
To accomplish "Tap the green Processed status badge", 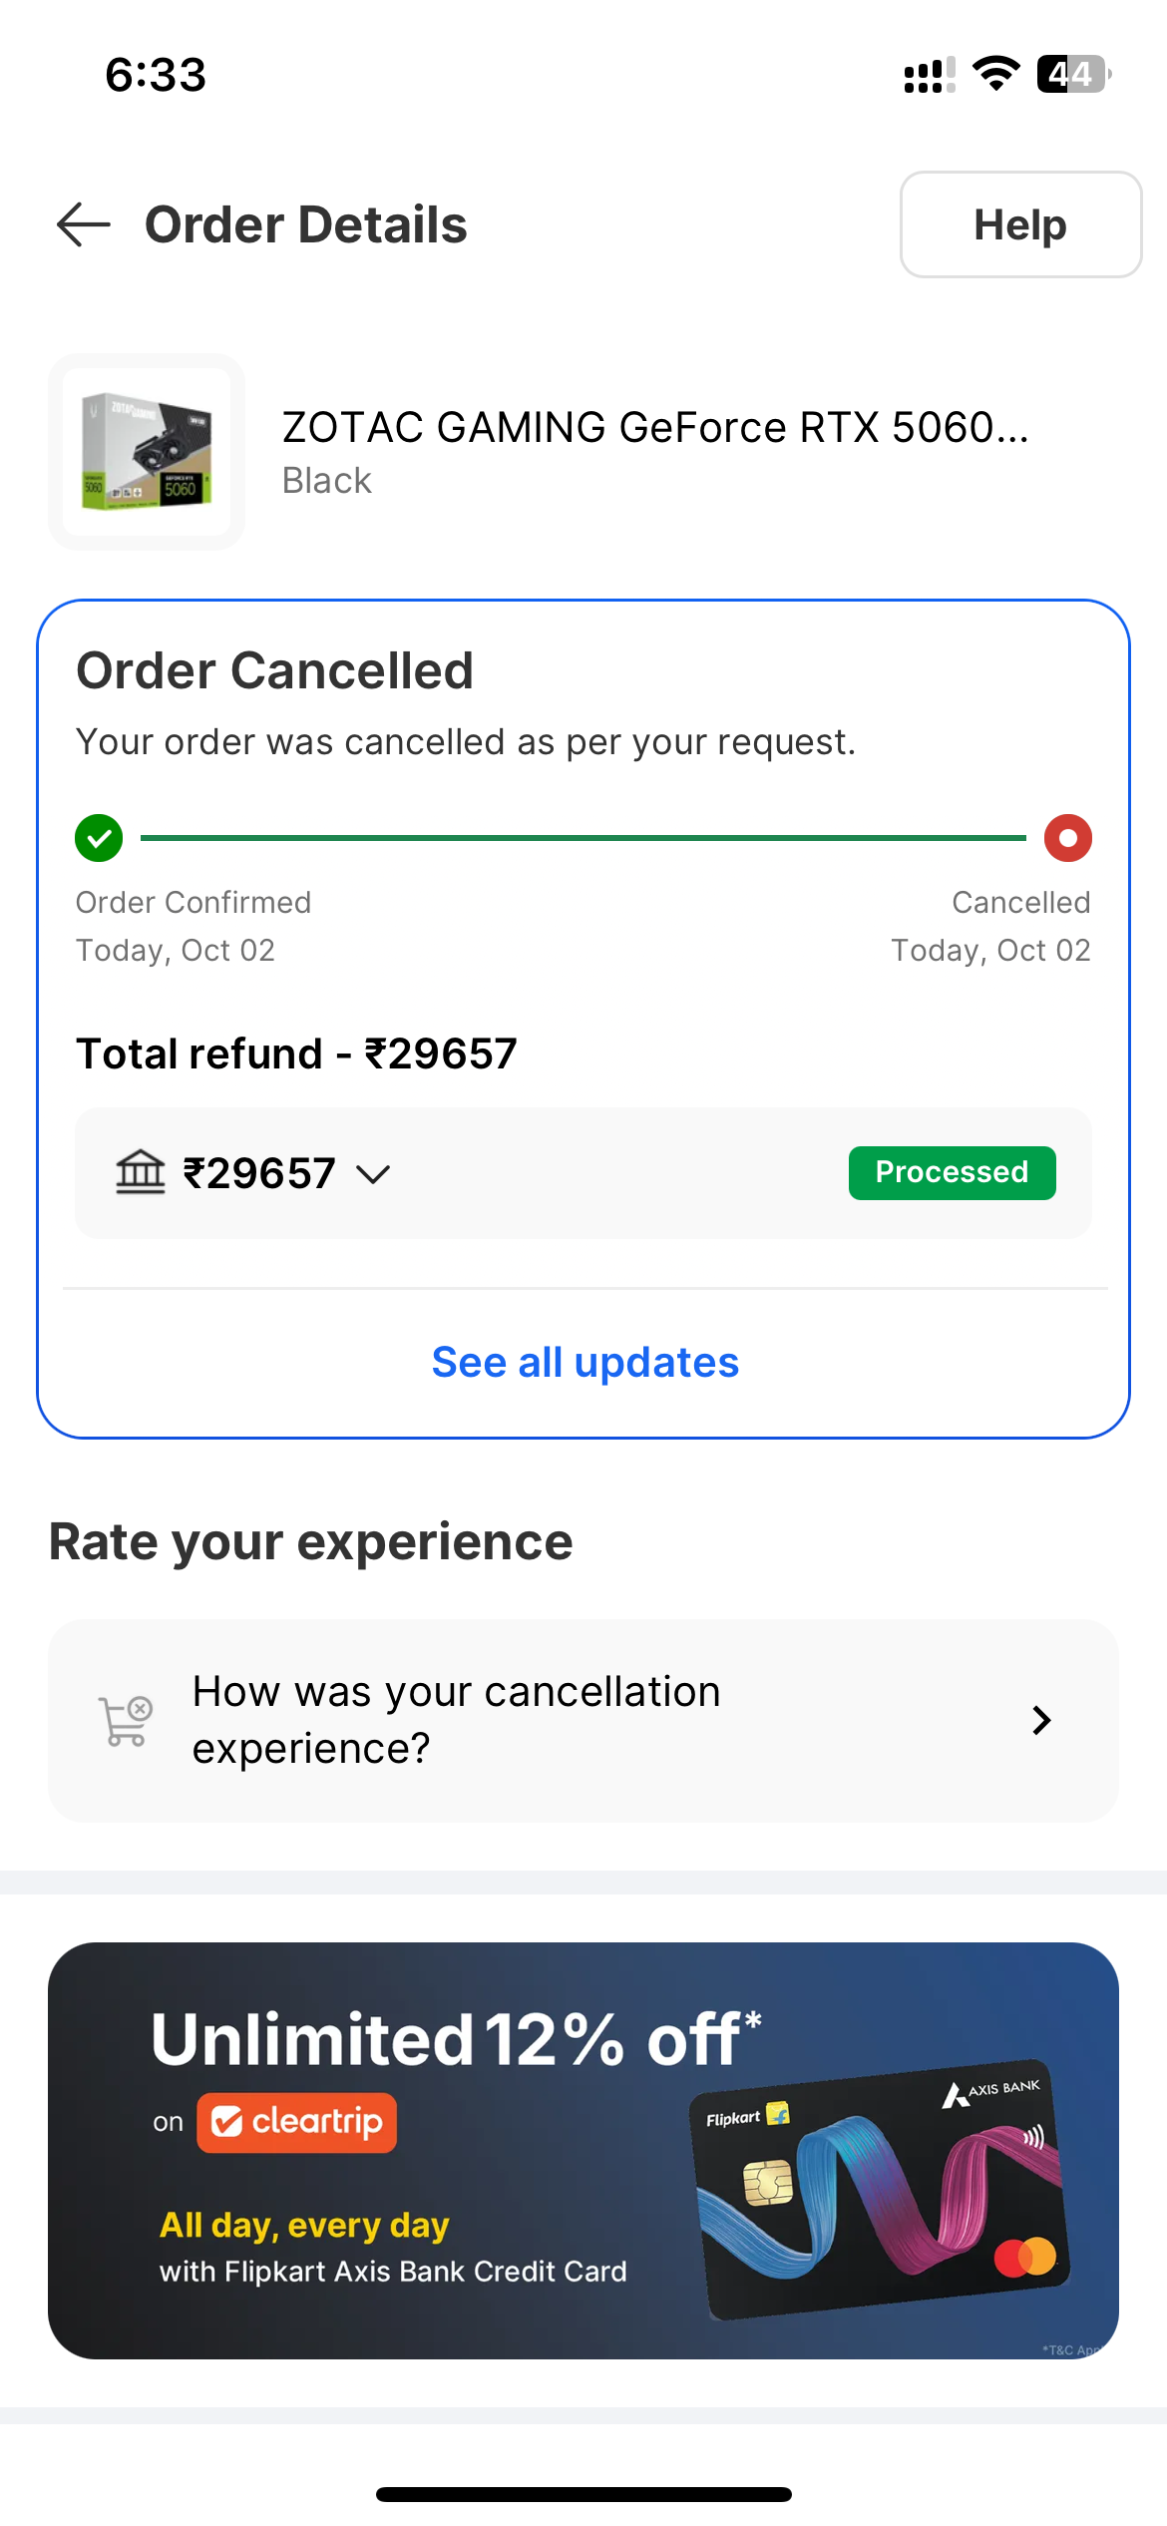I will tap(952, 1172).
